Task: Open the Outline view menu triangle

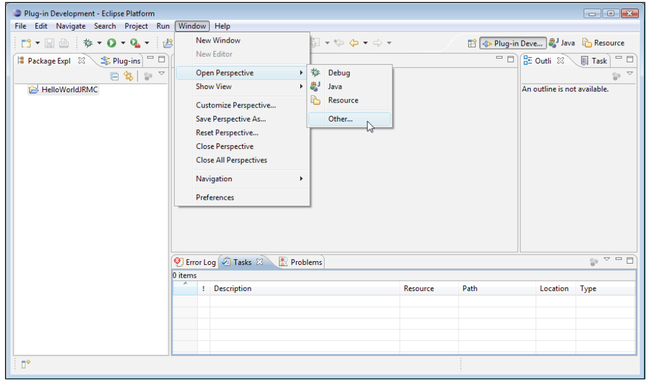Action: pos(630,74)
